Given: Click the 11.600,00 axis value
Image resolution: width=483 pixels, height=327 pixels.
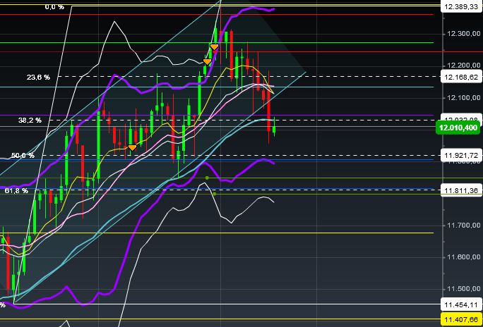Looking at the screenshot, I should (463, 257).
